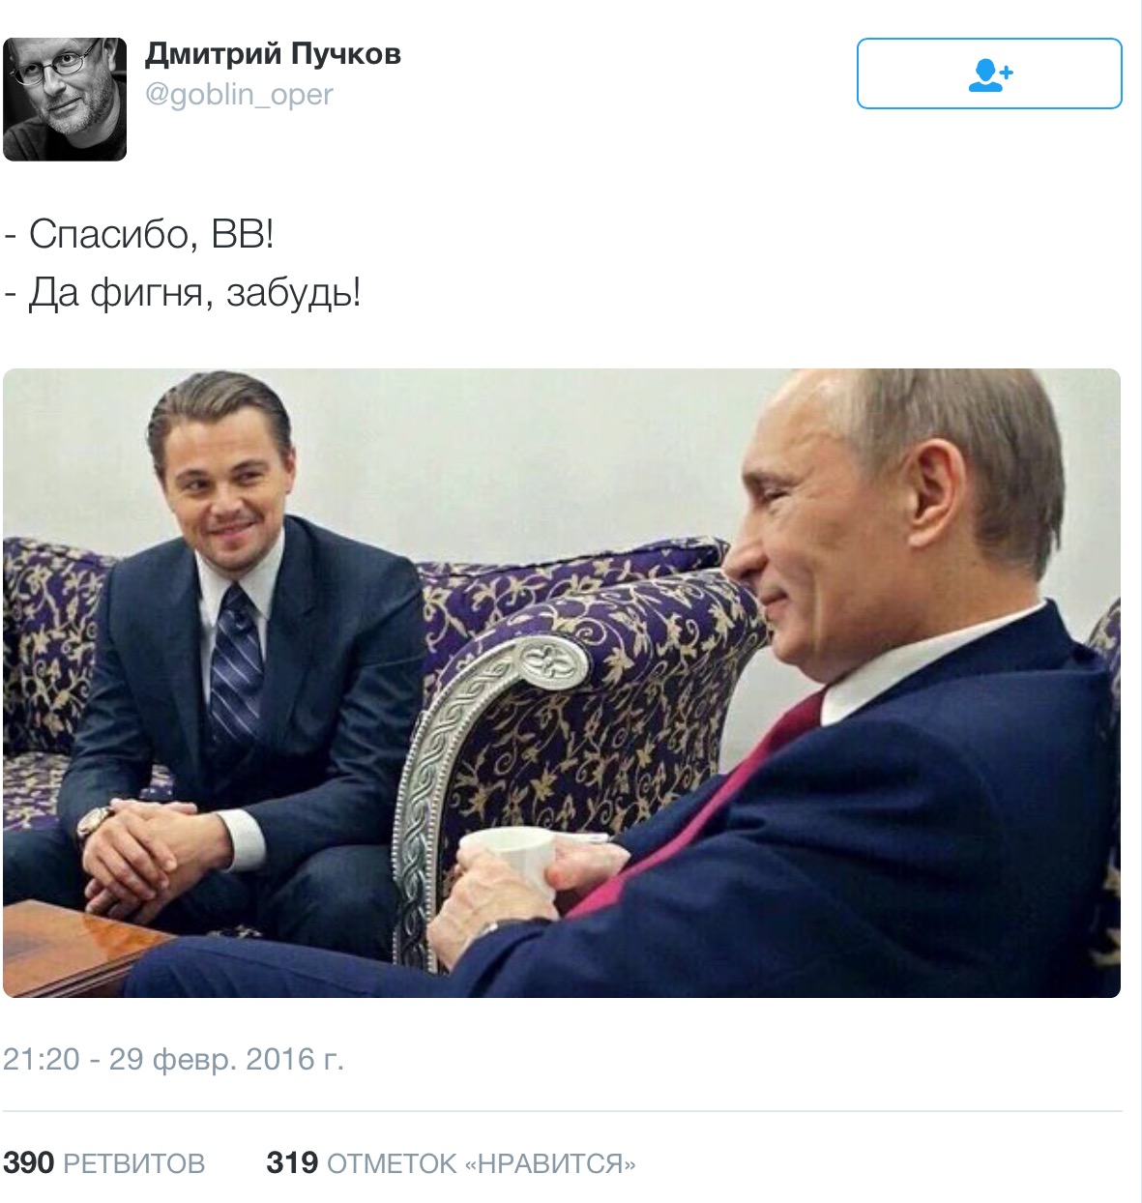This screenshot has height=1203, width=1142.
Task: Click the tweet line "Спасибо, ВВ!"
Action: pos(152,234)
